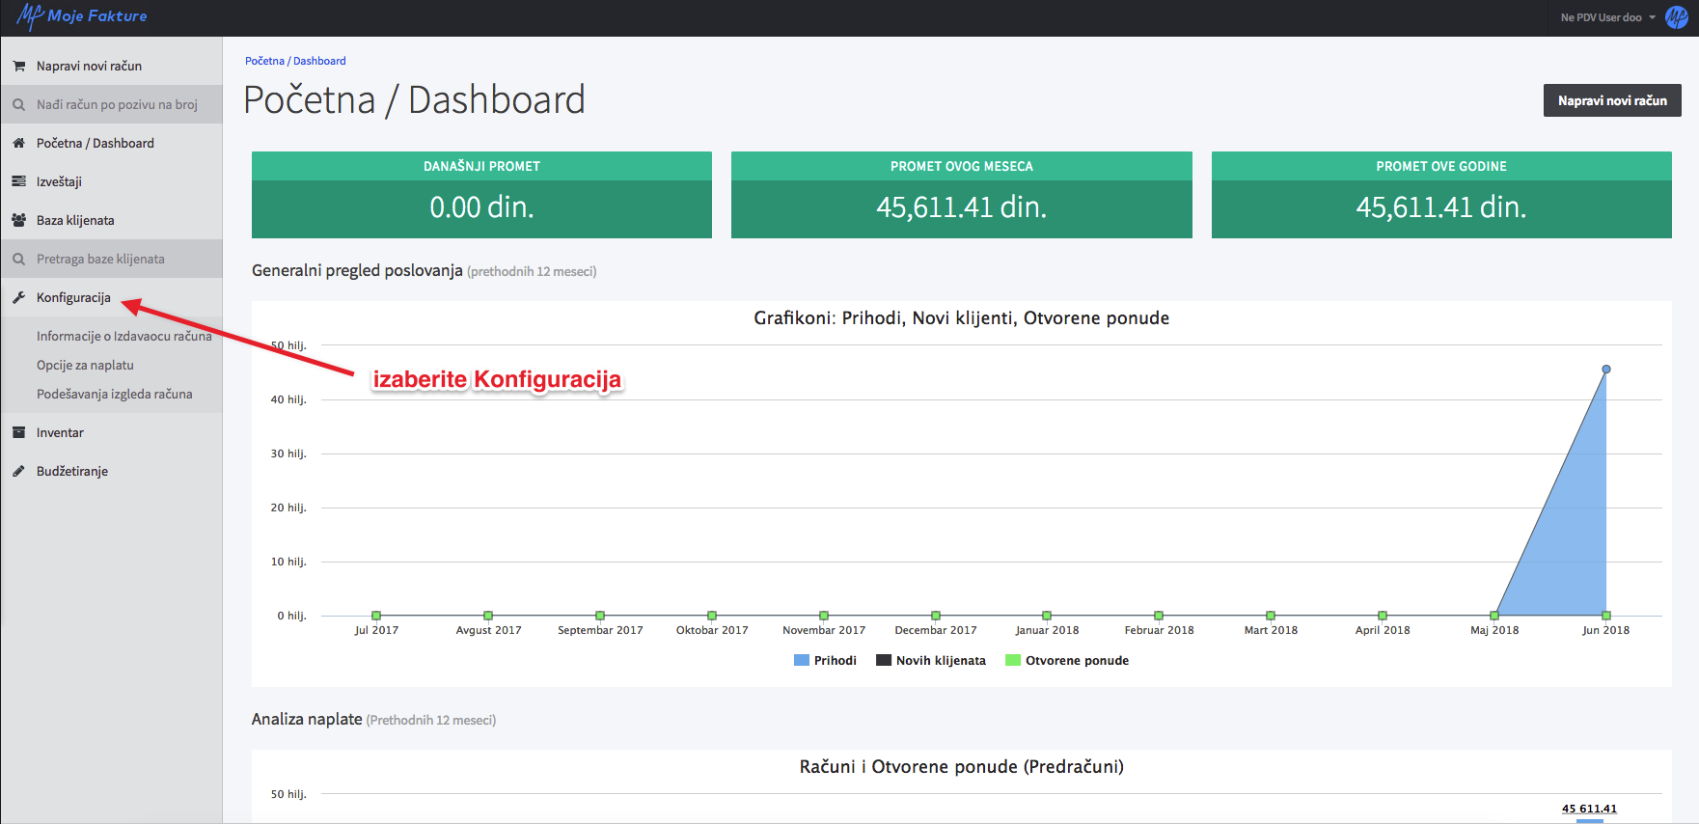Toggle Novih klijenata series in legend

coord(931,661)
